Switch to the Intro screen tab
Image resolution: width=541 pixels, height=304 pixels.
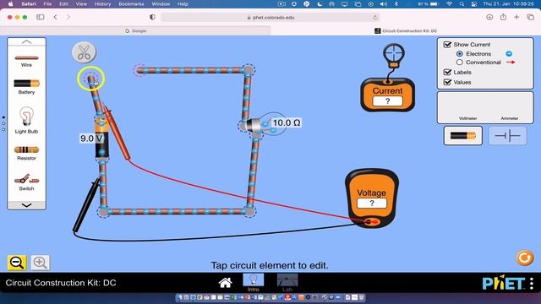tap(254, 283)
